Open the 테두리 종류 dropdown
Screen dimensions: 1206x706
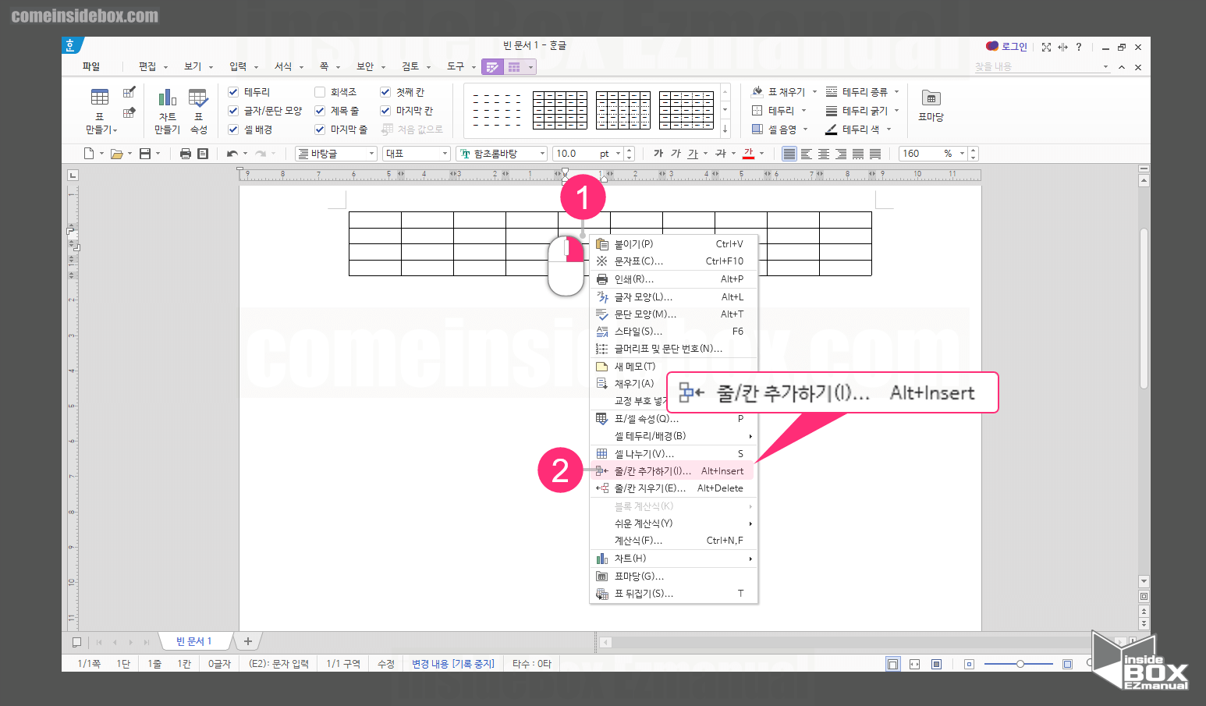(863, 92)
